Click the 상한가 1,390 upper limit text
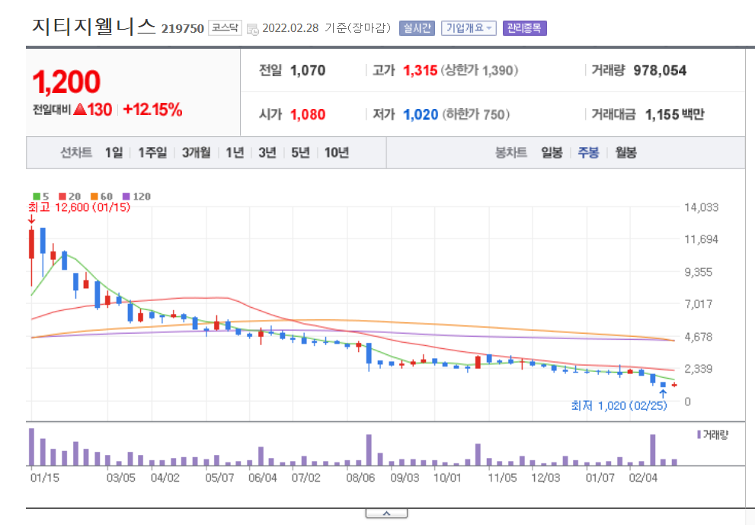 (479, 71)
